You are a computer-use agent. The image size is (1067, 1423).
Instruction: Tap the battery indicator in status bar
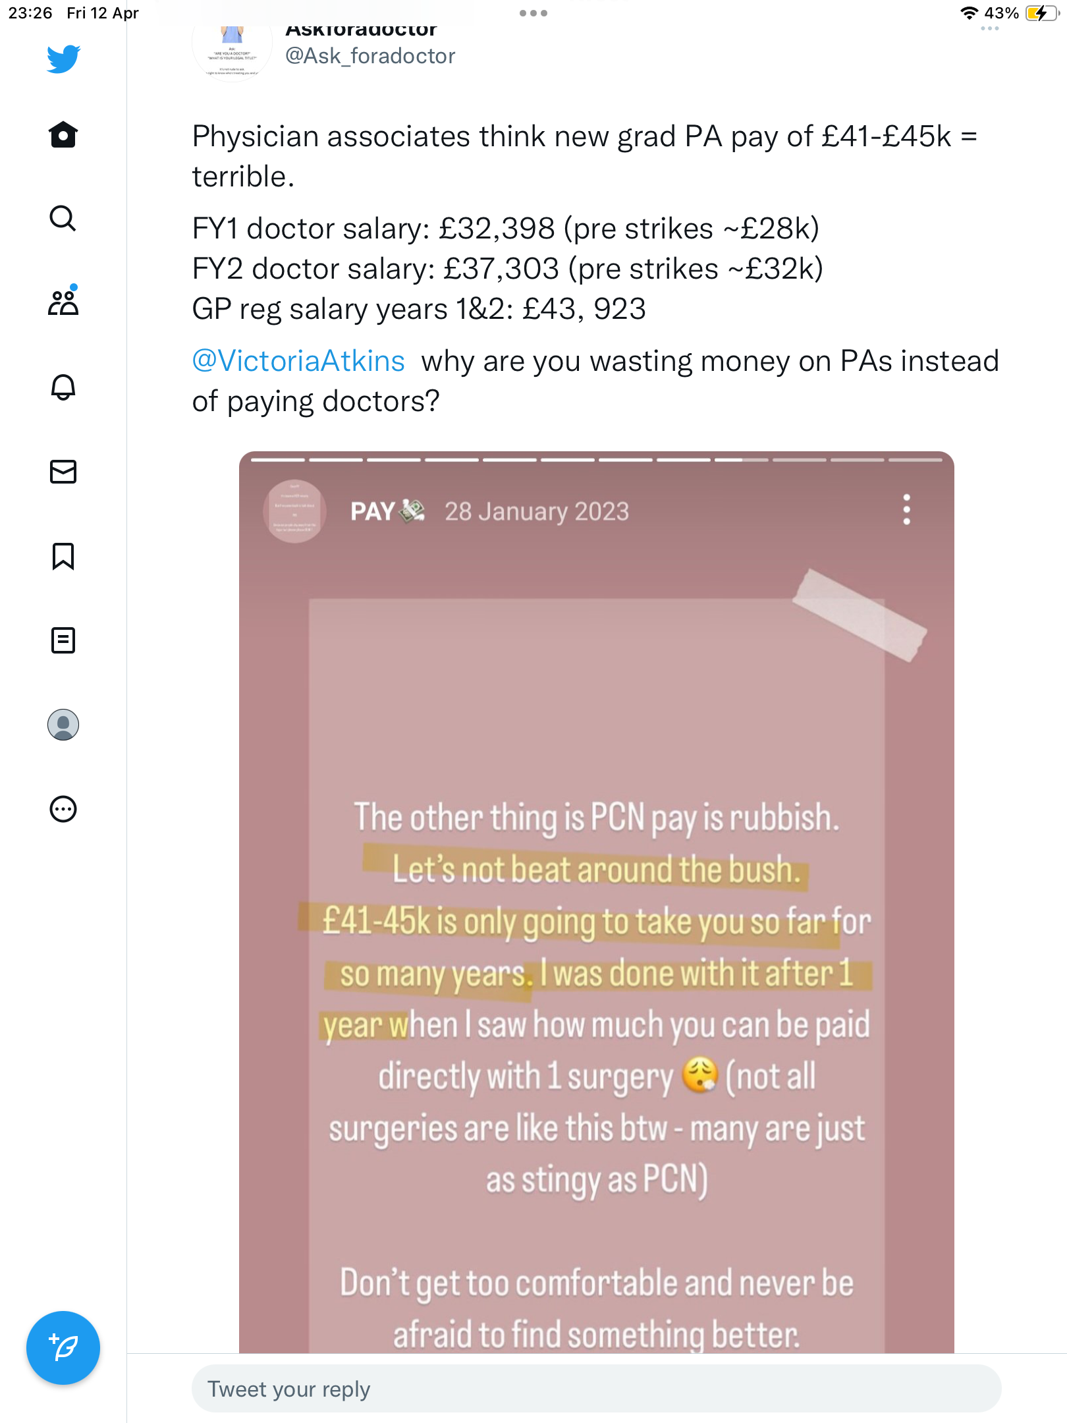[x=1042, y=13]
